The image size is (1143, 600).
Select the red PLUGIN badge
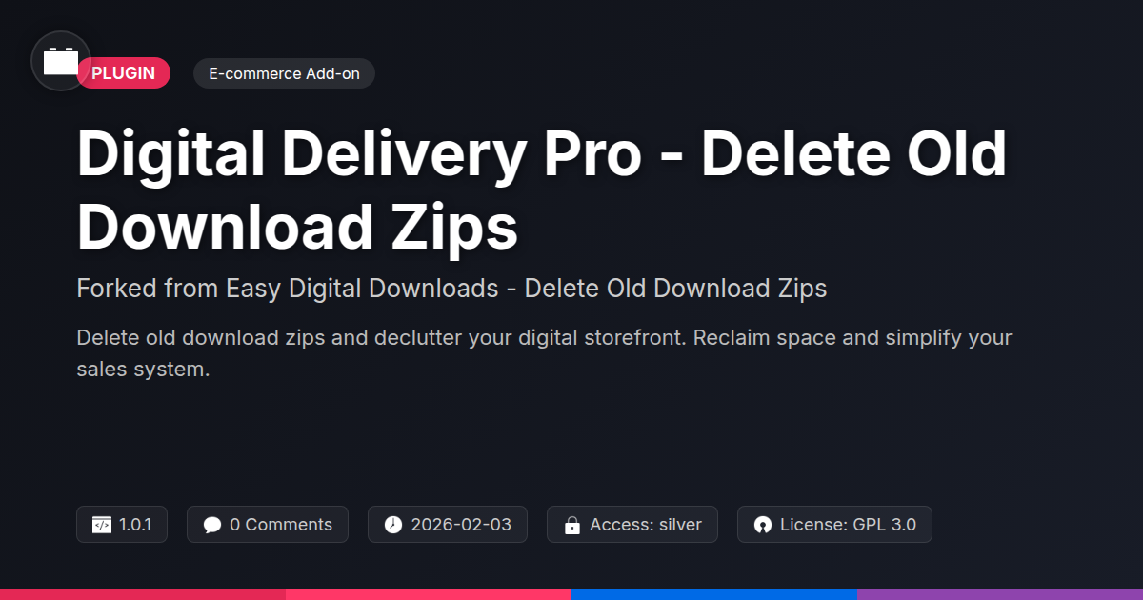coord(123,73)
